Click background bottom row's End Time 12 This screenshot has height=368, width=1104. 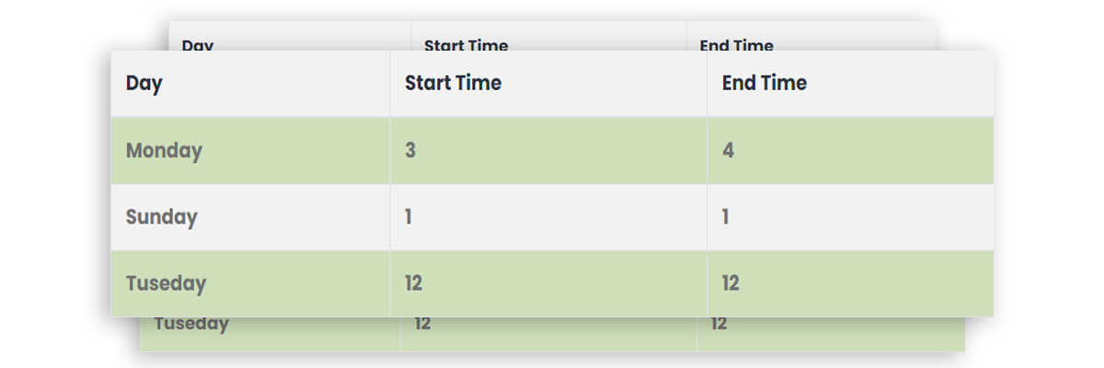(x=719, y=325)
